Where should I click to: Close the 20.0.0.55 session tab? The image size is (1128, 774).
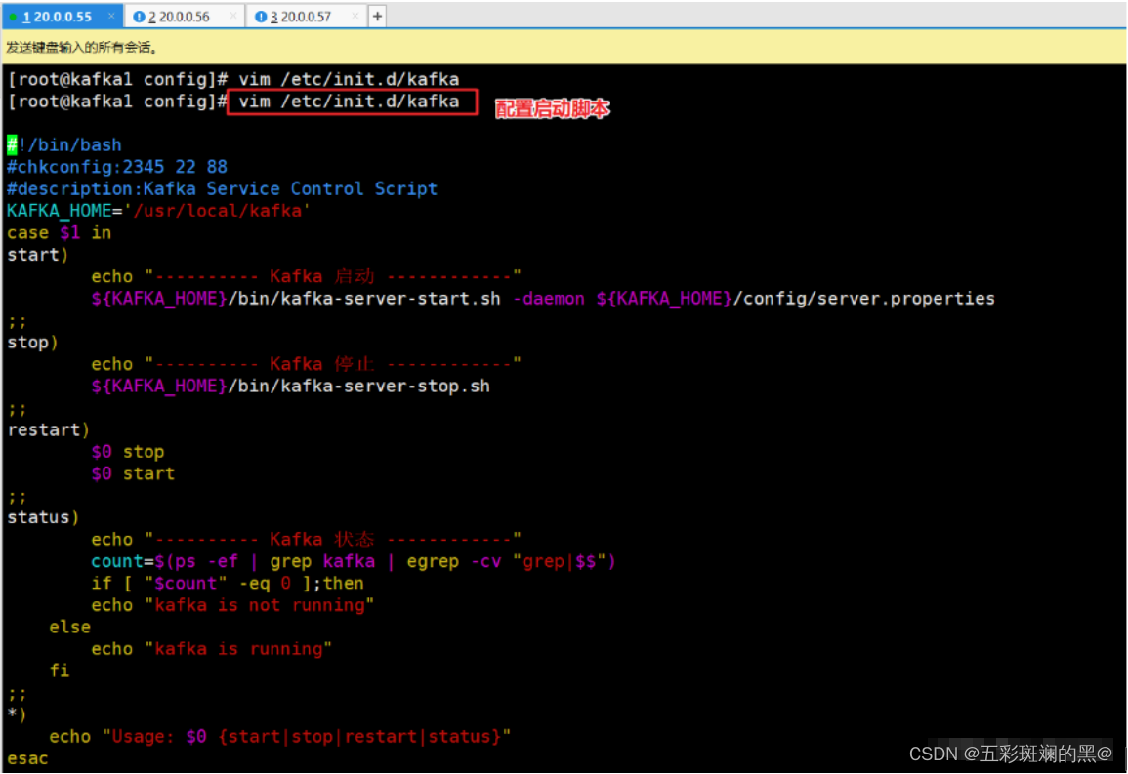coord(111,16)
